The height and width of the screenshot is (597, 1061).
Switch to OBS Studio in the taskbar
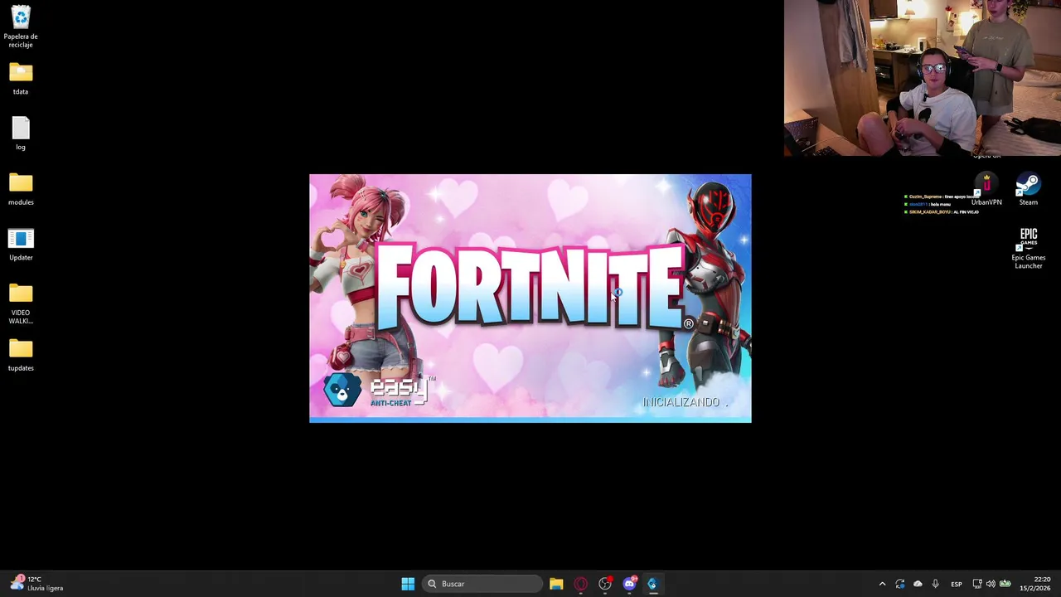click(605, 584)
